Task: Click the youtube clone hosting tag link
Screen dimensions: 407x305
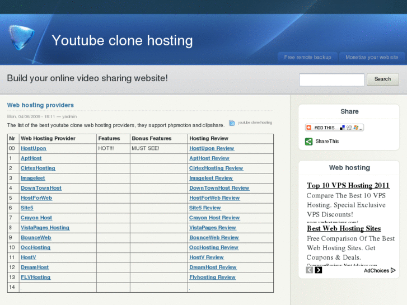Action: point(255,123)
